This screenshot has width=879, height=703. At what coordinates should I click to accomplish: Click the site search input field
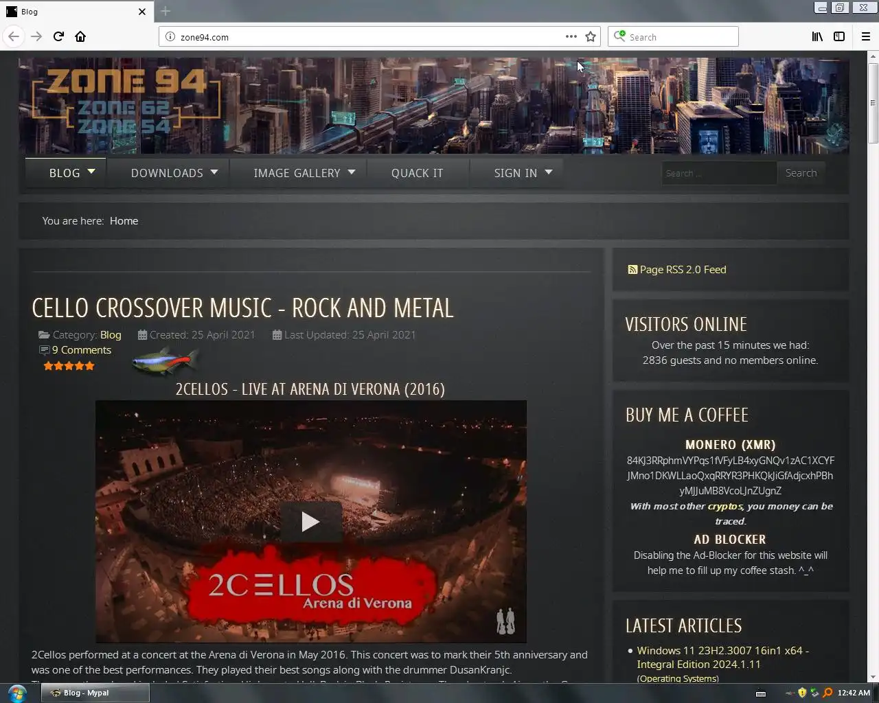coord(718,173)
